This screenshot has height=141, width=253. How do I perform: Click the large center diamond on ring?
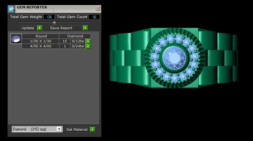(174, 58)
